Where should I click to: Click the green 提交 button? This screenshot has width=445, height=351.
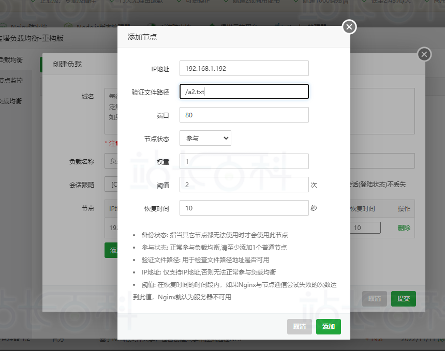coord(403,298)
